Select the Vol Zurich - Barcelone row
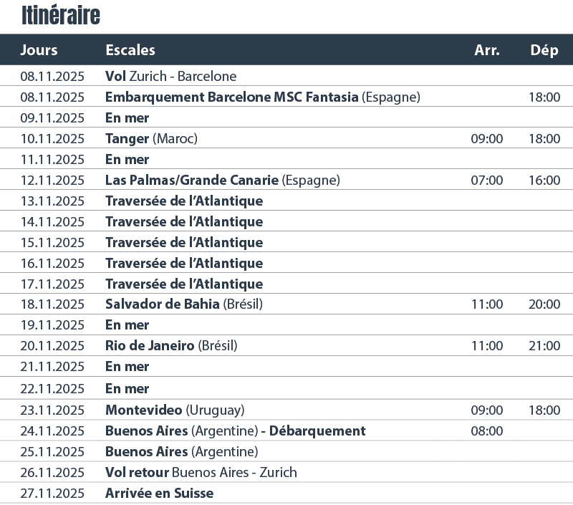Screen dimensions: 573x505 point(286,76)
